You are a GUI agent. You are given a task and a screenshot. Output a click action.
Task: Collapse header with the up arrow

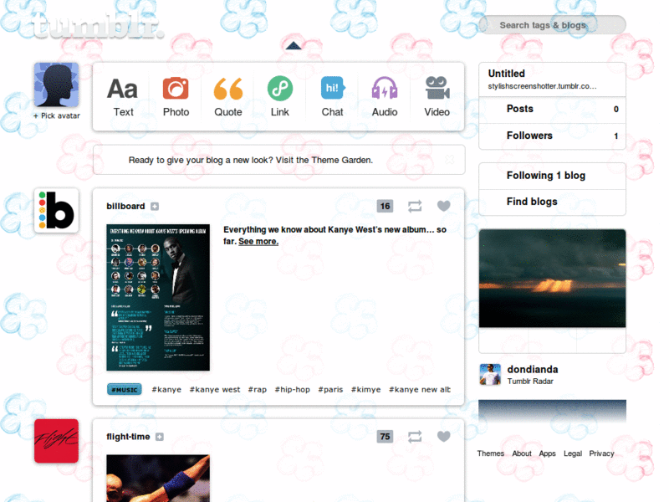click(294, 46)
